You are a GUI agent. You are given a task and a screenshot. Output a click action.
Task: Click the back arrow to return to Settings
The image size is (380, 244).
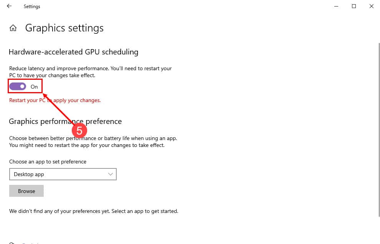tap(8, 6)
